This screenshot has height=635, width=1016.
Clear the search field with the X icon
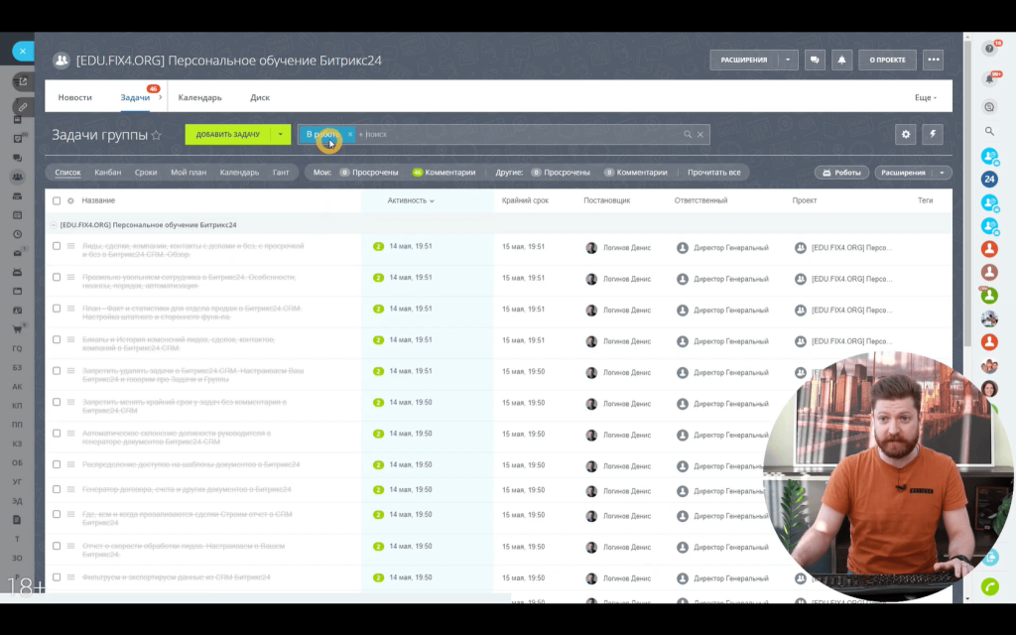(x=700, y=134)
